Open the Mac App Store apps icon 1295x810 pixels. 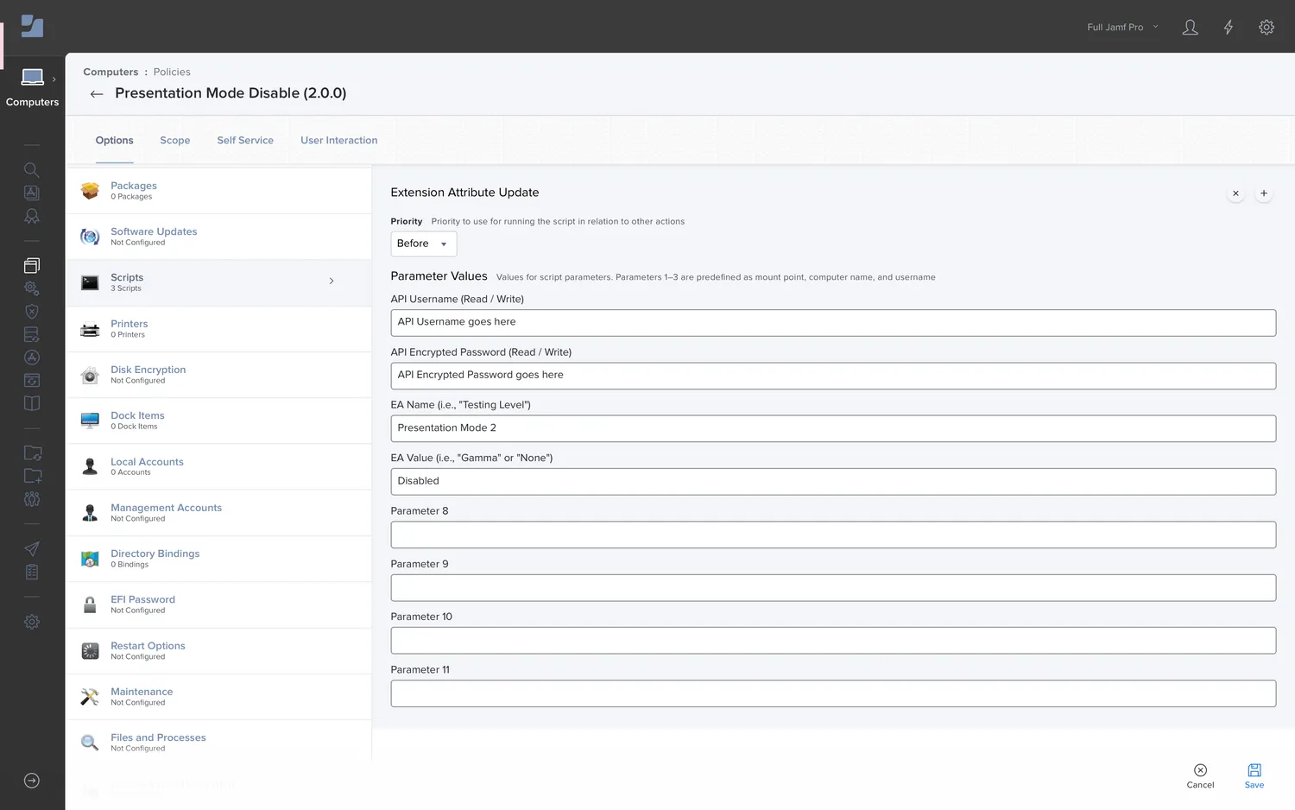32,357
